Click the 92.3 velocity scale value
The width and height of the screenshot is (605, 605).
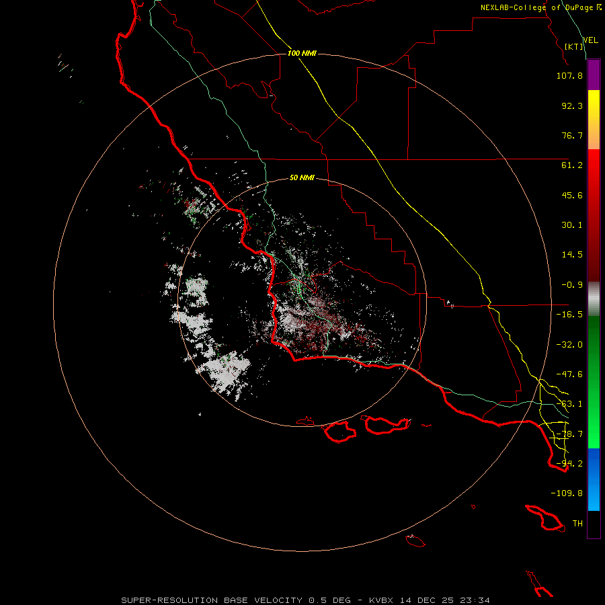coord(572,106)
